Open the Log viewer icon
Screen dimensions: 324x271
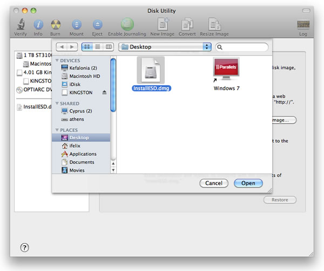(x=303, y=25)
